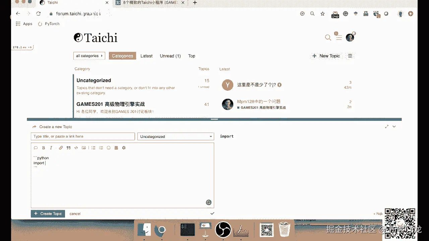Open the Trash in the dock
Viewport: 429px width, 241px height.
pyautogui.click(x=285, y=230)
